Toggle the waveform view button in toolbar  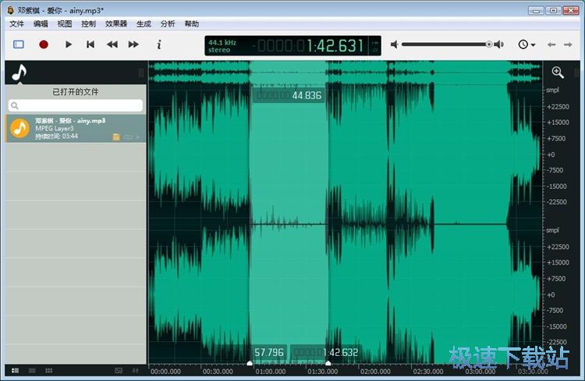(19, 45)
